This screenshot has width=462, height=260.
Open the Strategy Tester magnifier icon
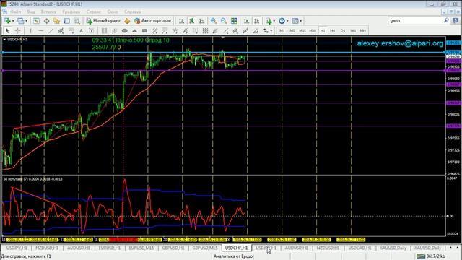[77, 21]
